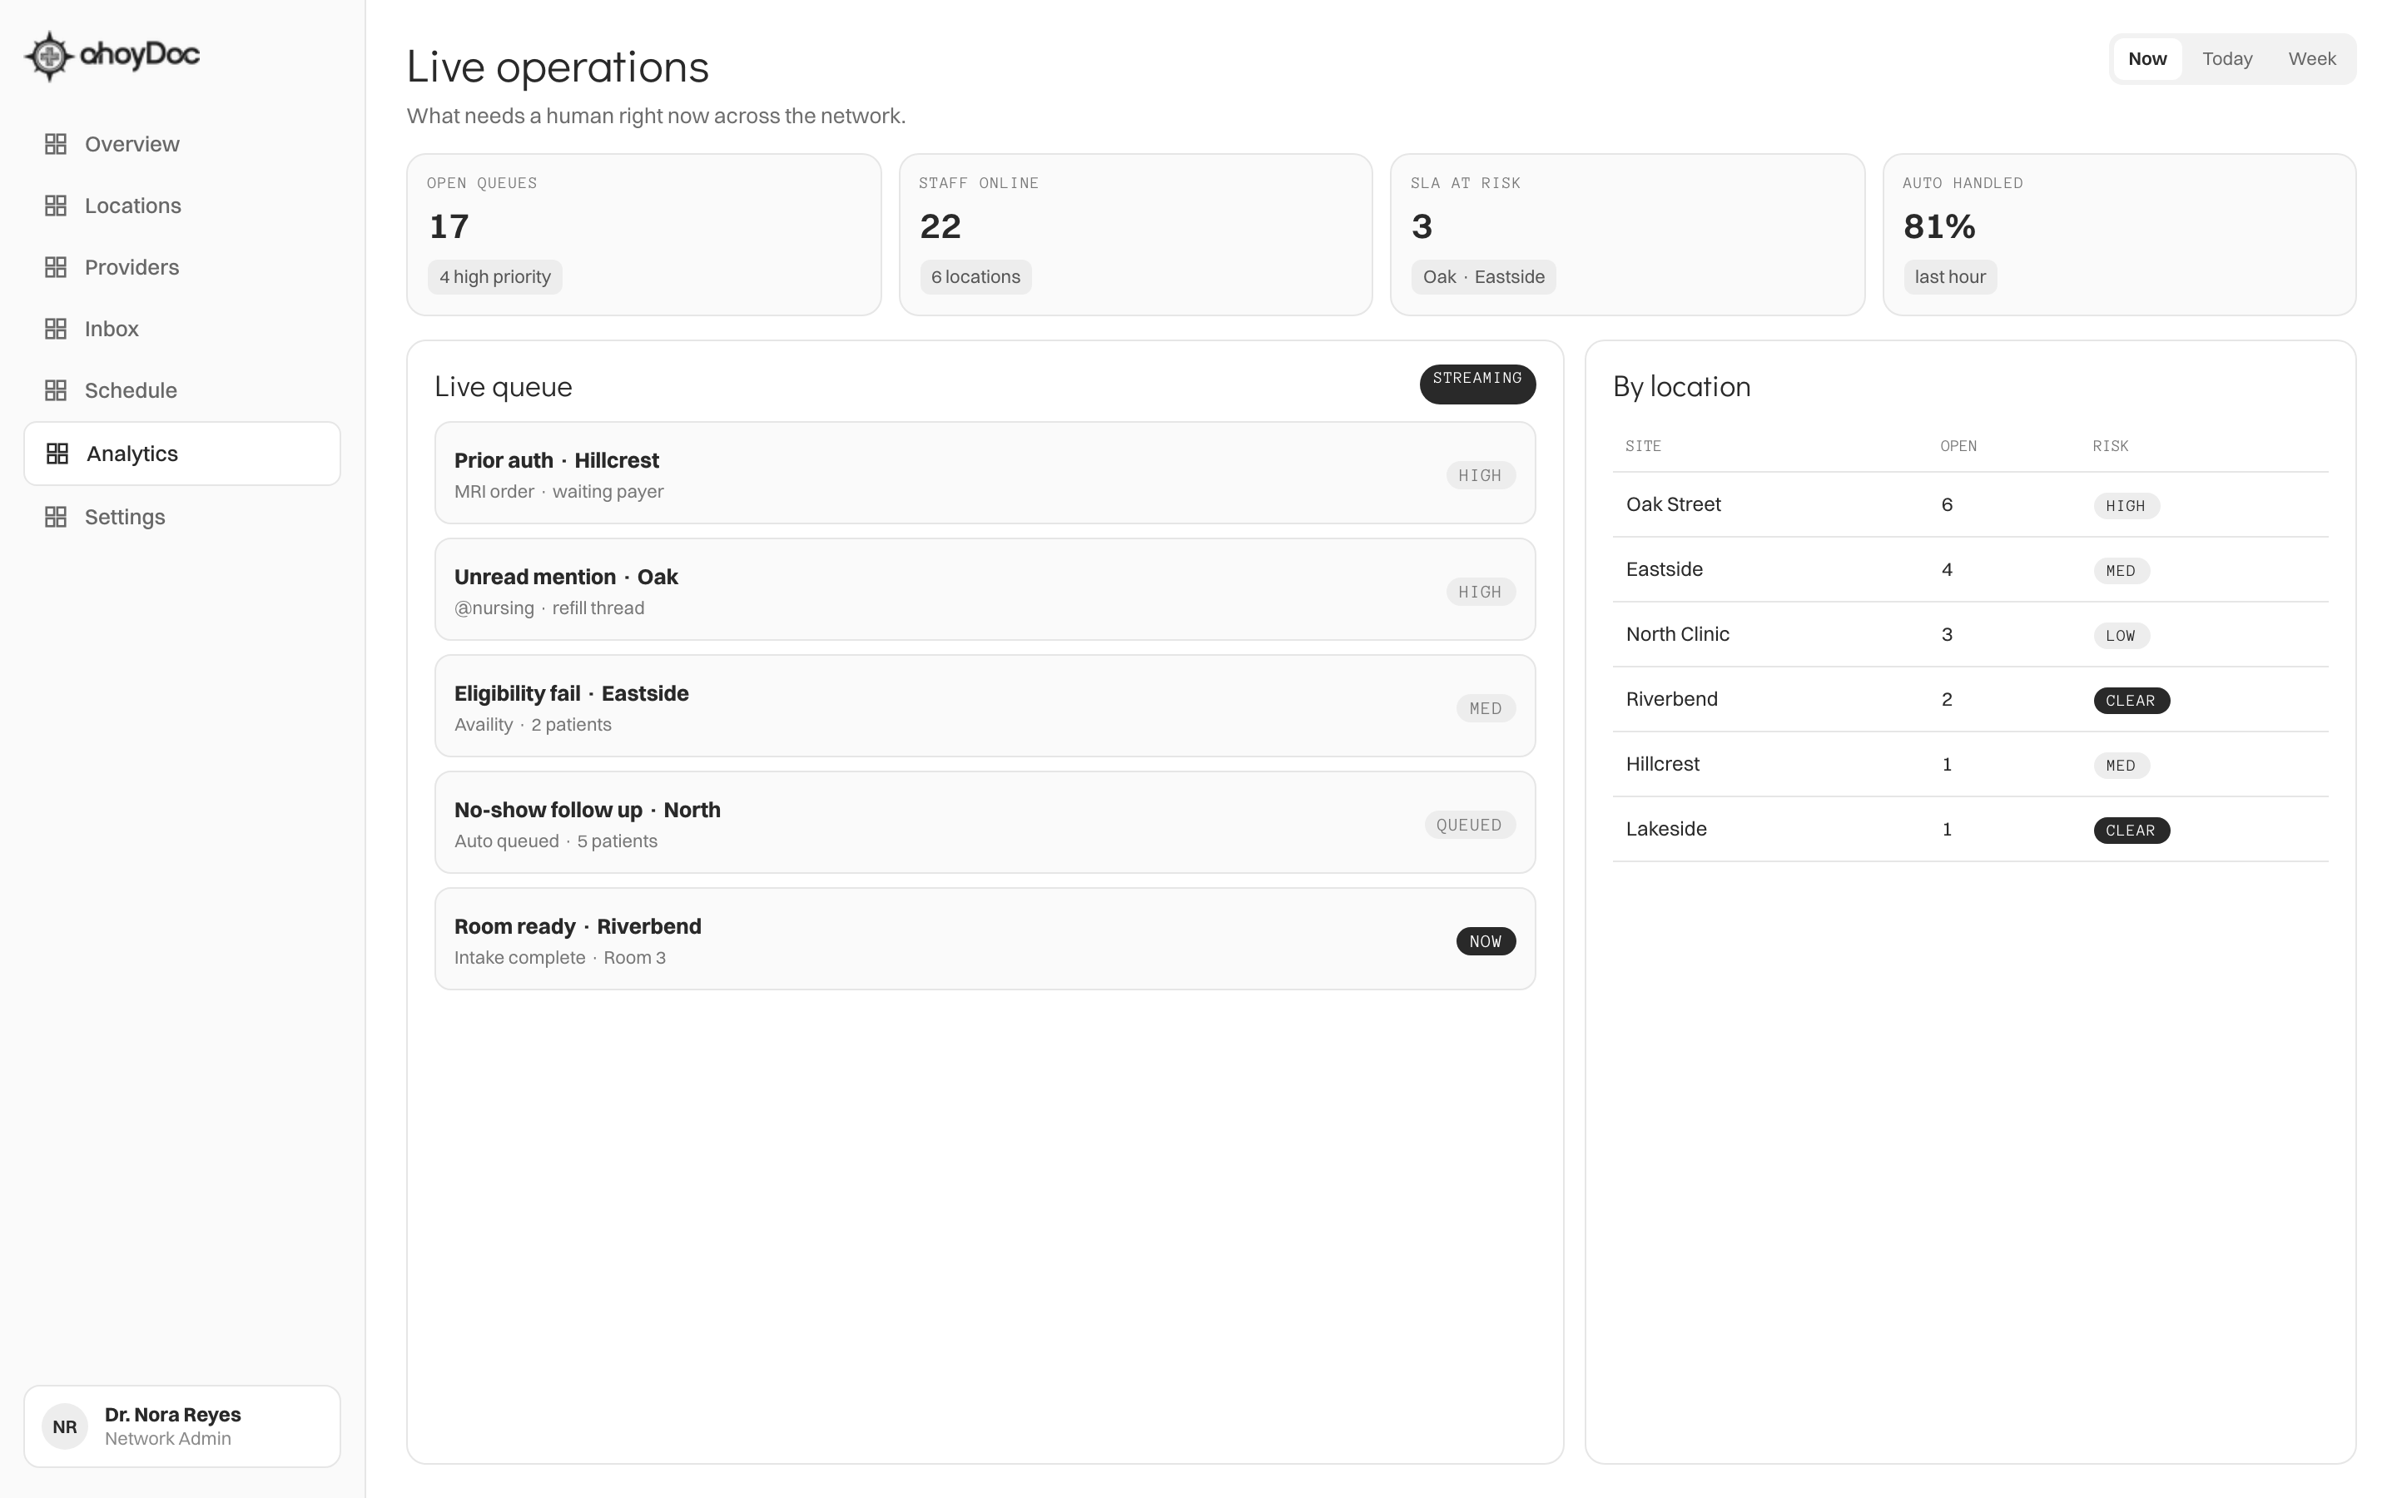Click the grid icon beside Schedule
Screen dimensions: 2397x1498
click(56, 390)
